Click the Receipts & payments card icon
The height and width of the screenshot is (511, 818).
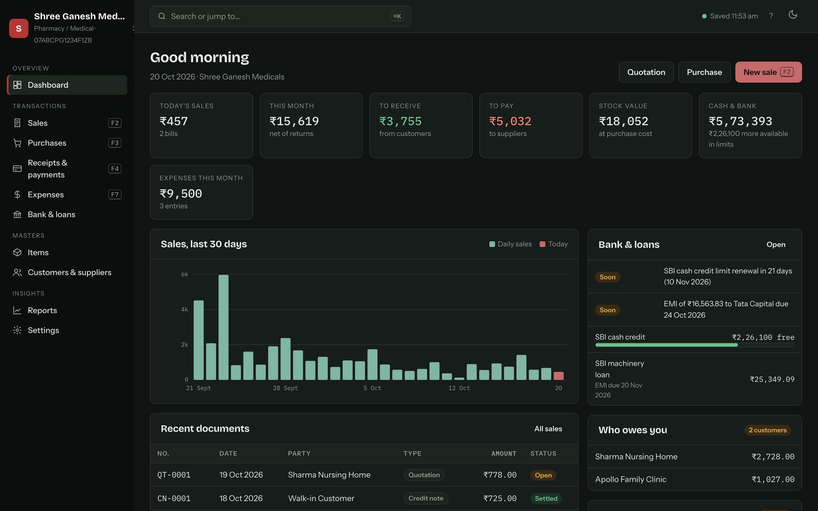click(x=17, y=169)
